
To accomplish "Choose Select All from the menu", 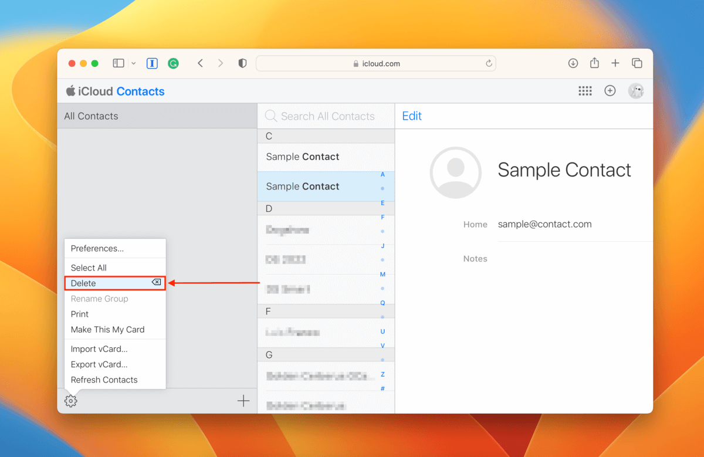I will point(115,268).
